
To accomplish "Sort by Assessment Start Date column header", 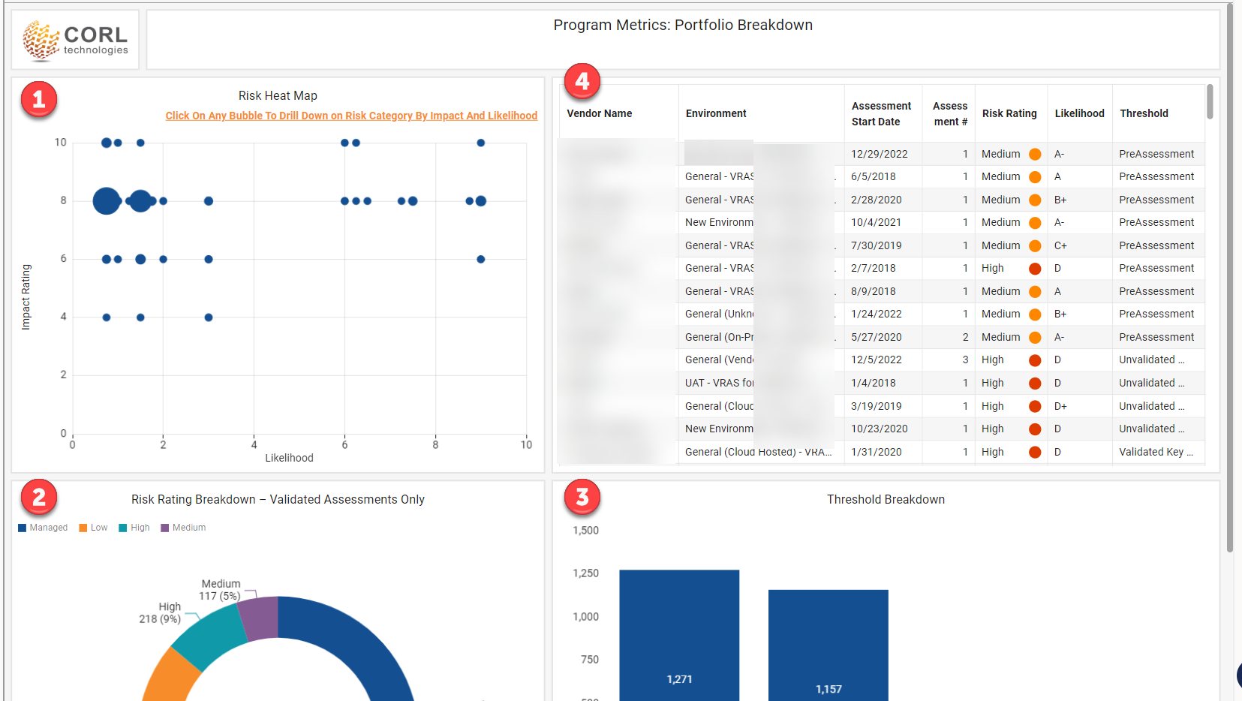I will pos(881,113).
